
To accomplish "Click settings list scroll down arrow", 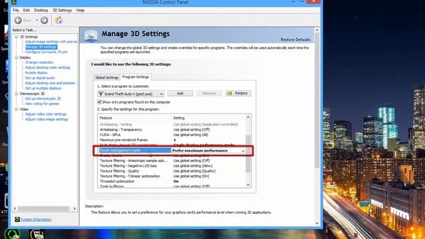I will click(x=248, y=185).
